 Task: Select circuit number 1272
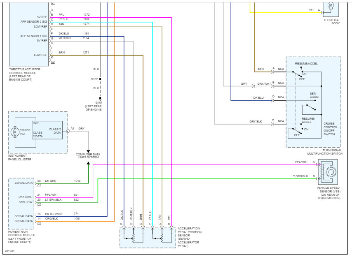[x=86, y=14]
